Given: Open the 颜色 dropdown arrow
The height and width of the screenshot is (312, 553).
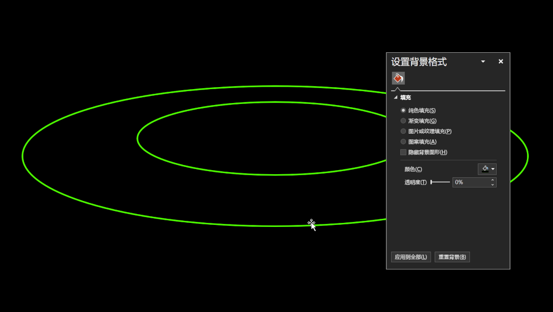Looking at the screenshot, I should click(x=493, y=169).
